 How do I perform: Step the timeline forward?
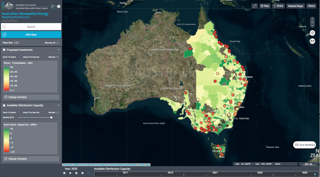82,173
